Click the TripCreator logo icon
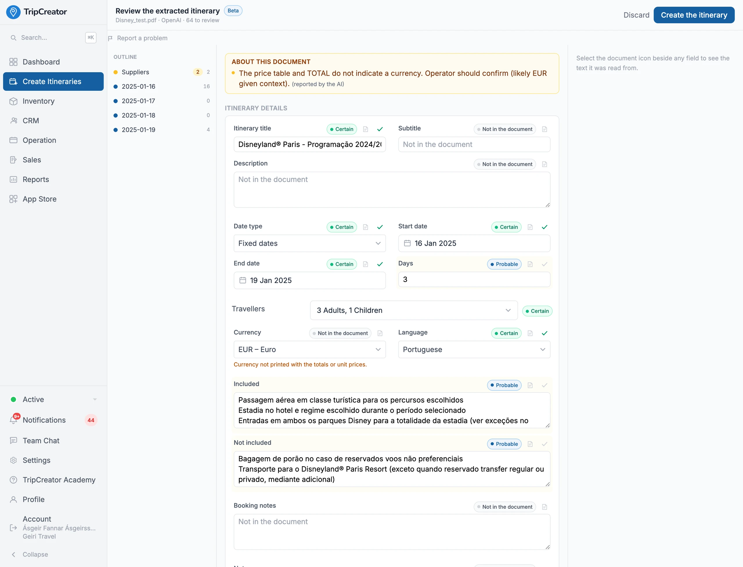743x567 pixels. tap(13, 12)
